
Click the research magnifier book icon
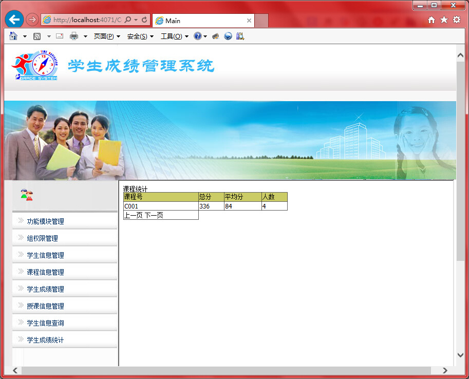[x=240, y=36]
